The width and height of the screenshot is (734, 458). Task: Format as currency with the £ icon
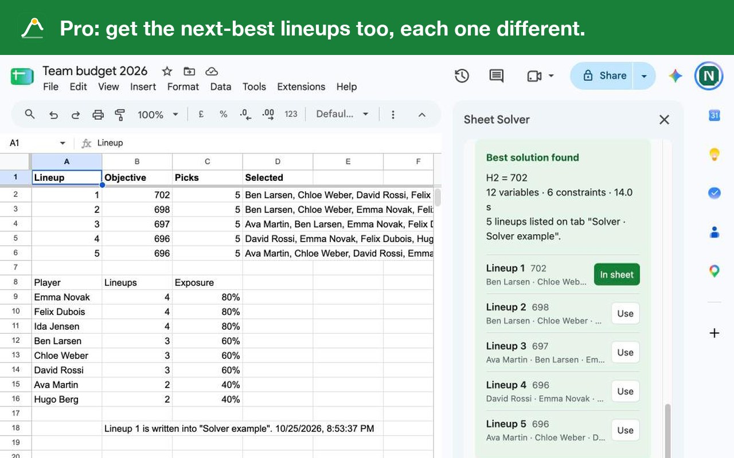(x=201, y=114)
